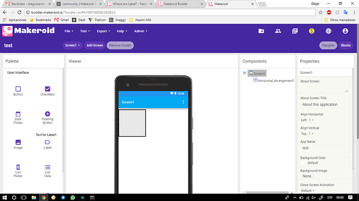This screenshot has height=201, width=359.
Task: Reload the page in Chrome
Action: pos(19,12)
